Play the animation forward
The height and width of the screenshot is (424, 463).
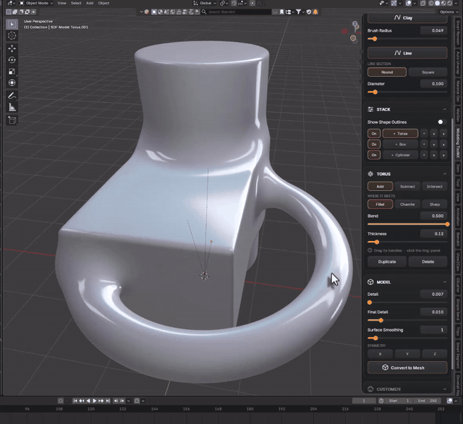point(95,401)
